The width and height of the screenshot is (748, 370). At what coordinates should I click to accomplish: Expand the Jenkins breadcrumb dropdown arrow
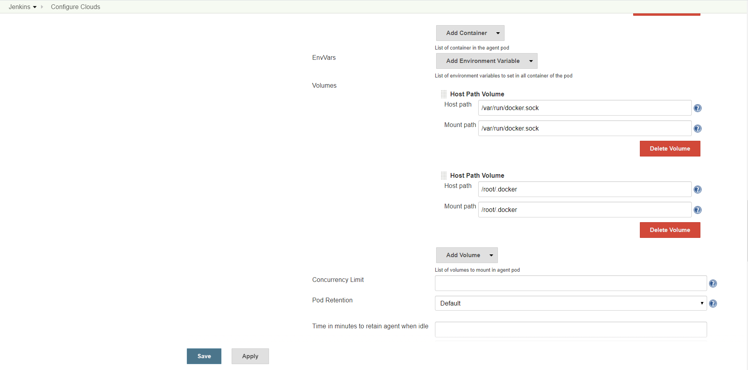click(35, 7)
